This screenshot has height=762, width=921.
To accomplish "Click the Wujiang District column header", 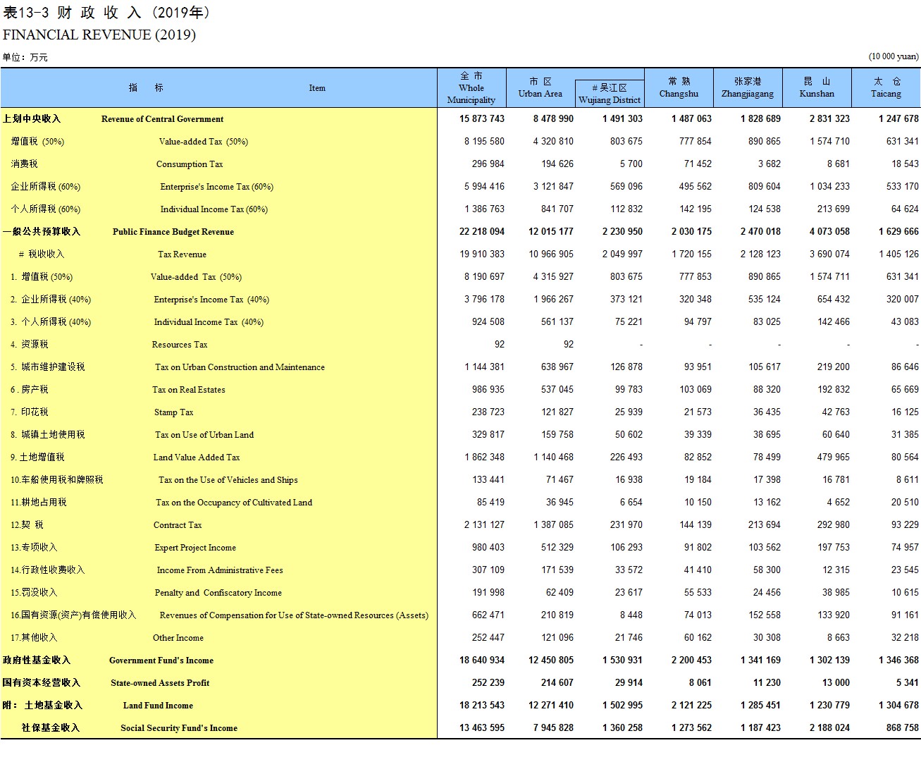I will point(610,94).
